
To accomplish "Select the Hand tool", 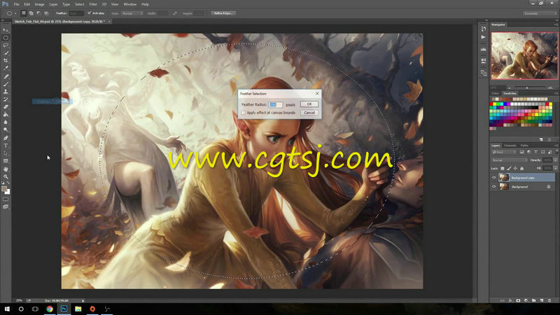I will (x=6, y=169).
